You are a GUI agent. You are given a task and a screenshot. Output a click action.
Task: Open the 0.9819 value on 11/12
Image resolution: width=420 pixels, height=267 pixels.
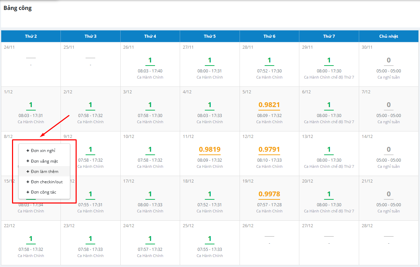click(x=210, y=150)
